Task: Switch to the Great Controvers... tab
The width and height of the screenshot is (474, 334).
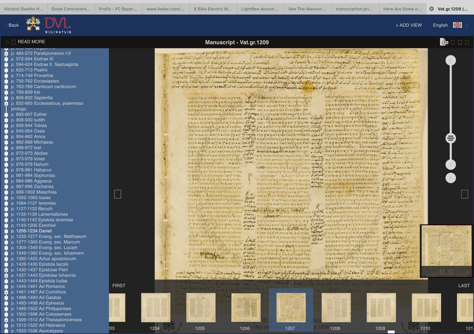Action: [x=71, y=9]
